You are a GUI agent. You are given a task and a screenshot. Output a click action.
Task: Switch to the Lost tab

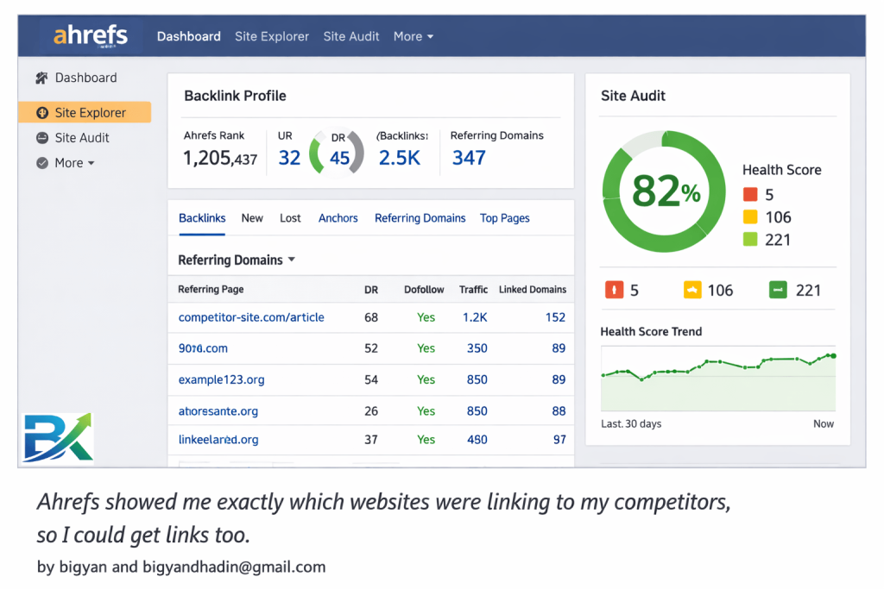[x=290, y=218]
